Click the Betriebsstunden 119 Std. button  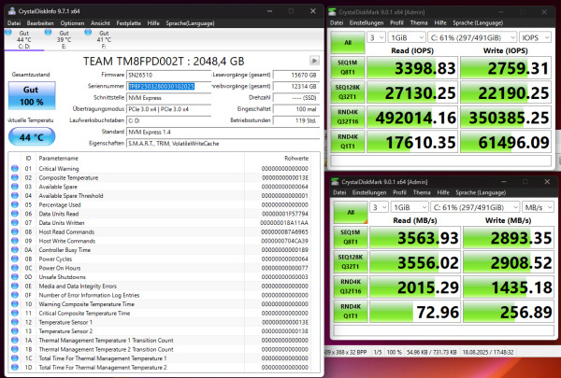295,120
